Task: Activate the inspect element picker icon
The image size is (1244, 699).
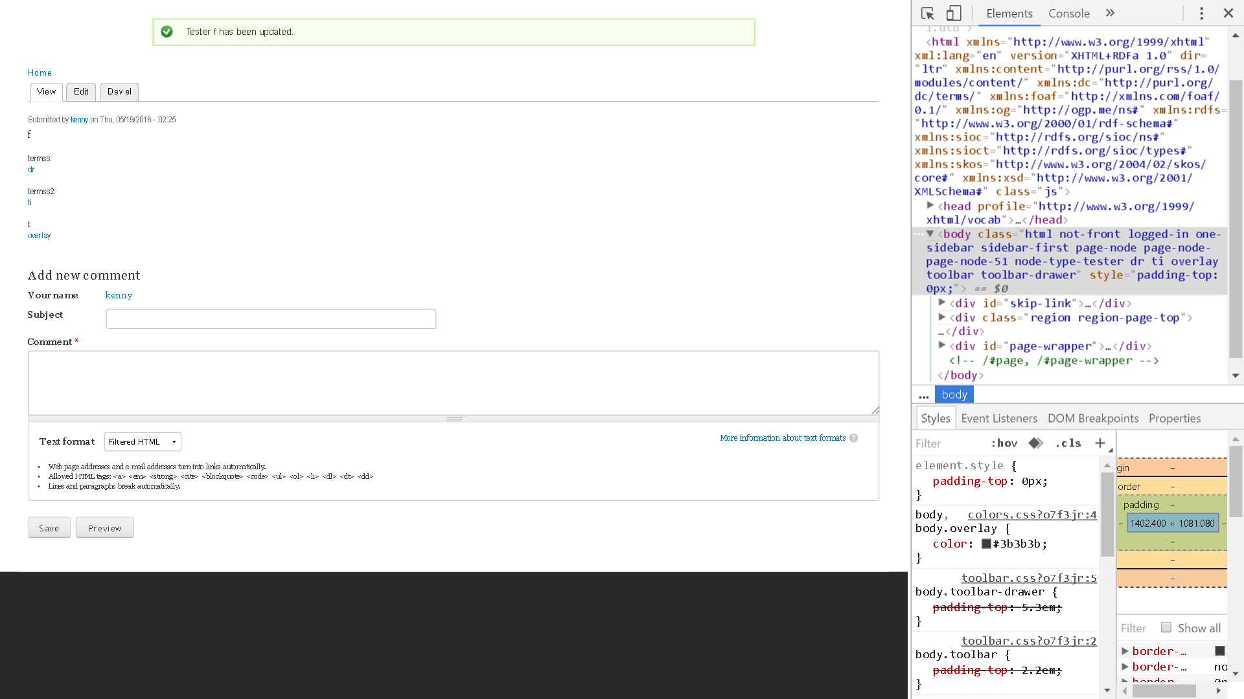Action: [927, 14]
